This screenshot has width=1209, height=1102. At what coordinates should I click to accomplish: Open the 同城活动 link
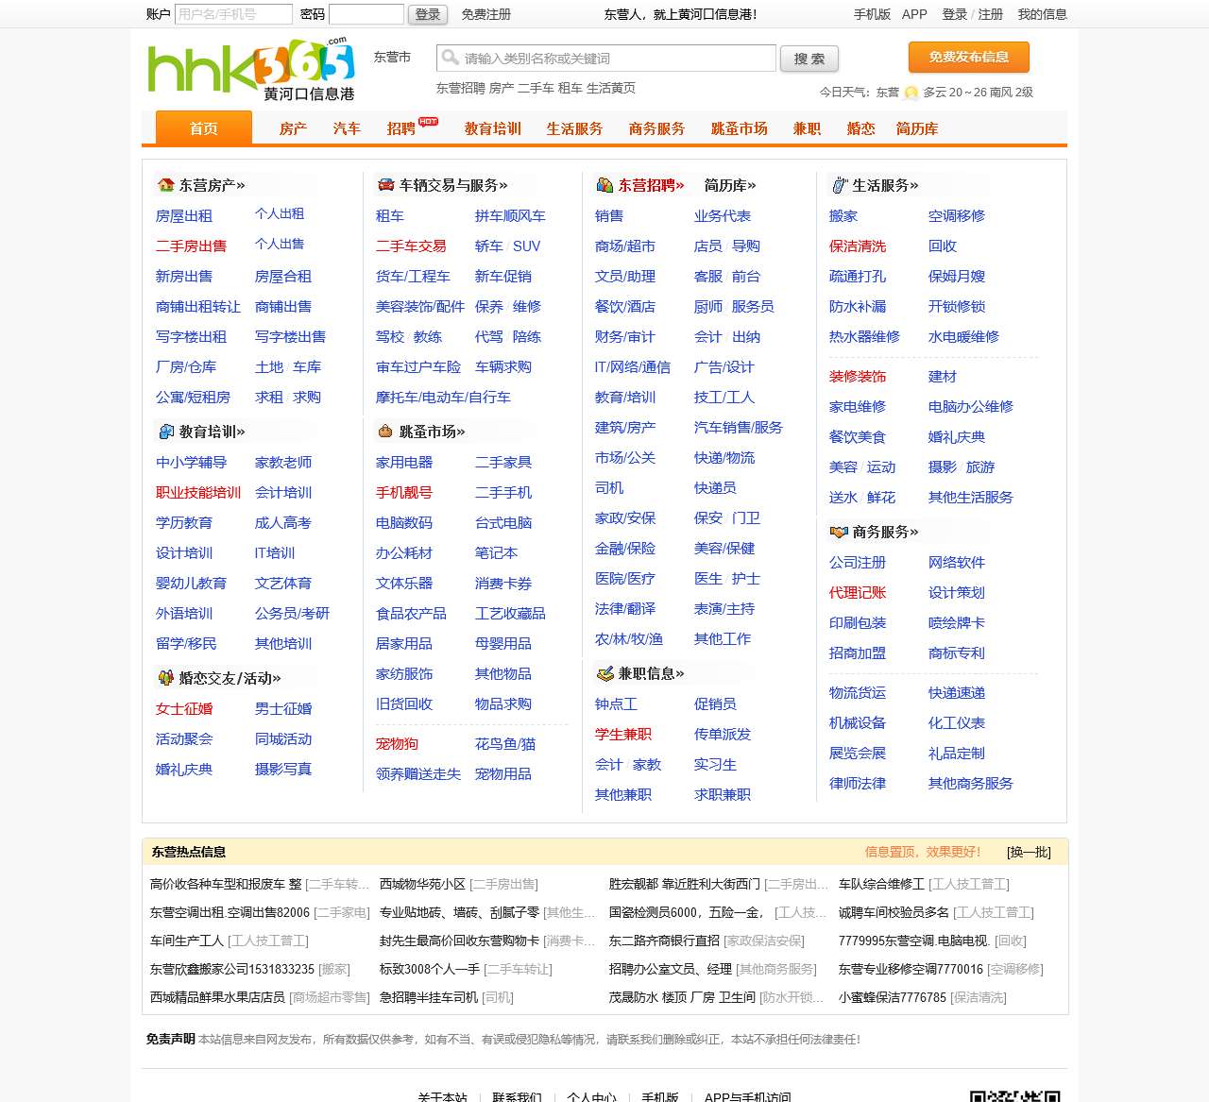(x=283, y=739)
